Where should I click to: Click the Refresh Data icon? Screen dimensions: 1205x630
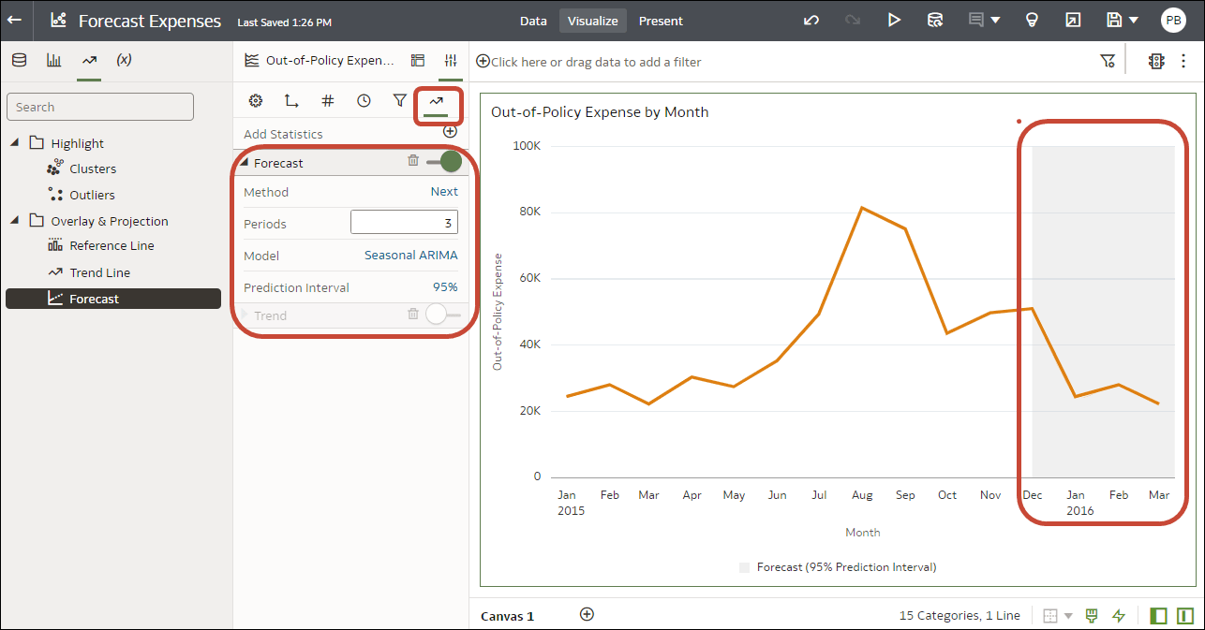[935, 20]
